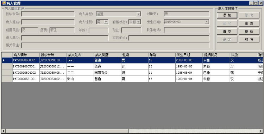
Task: Click the 年龄 column header
Action: (162, 55)
